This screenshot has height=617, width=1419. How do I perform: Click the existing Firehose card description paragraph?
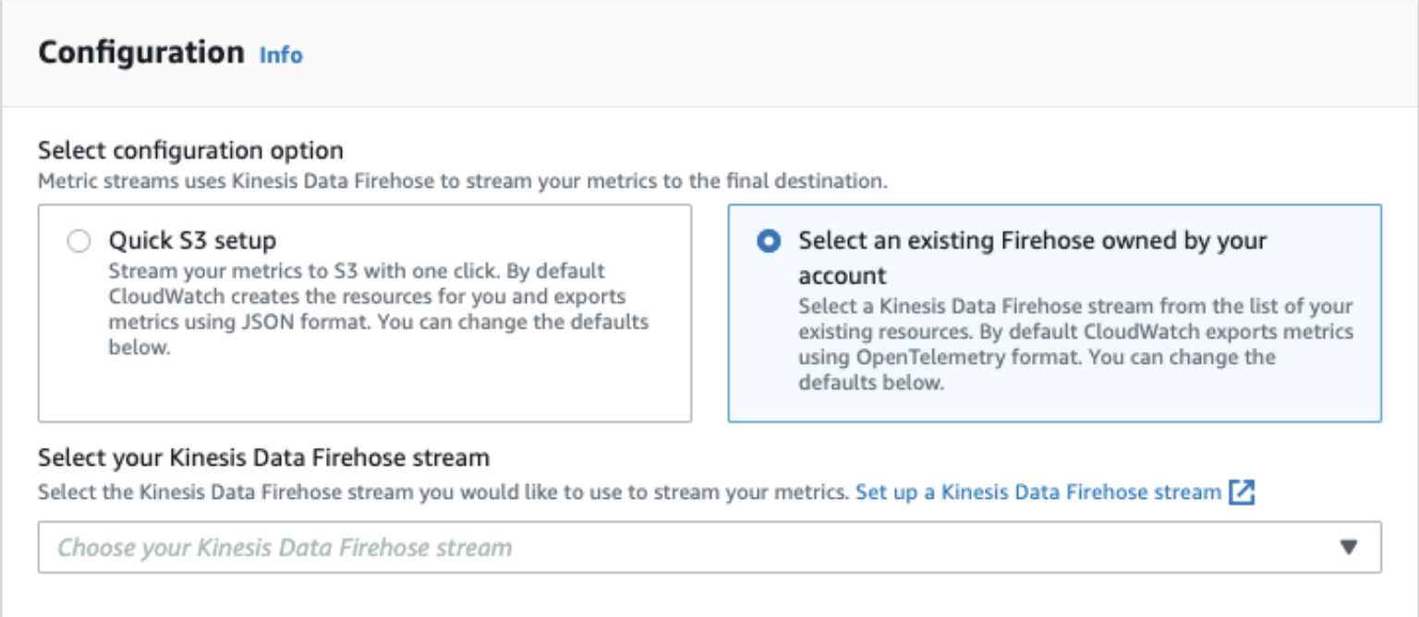point(1075,344)
